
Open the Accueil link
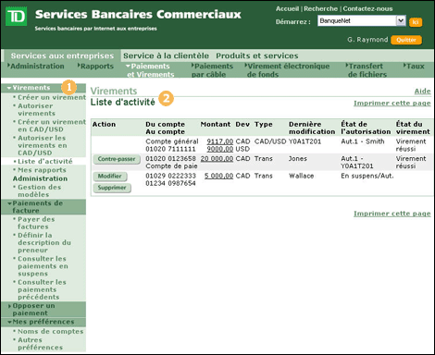point(287,9)
